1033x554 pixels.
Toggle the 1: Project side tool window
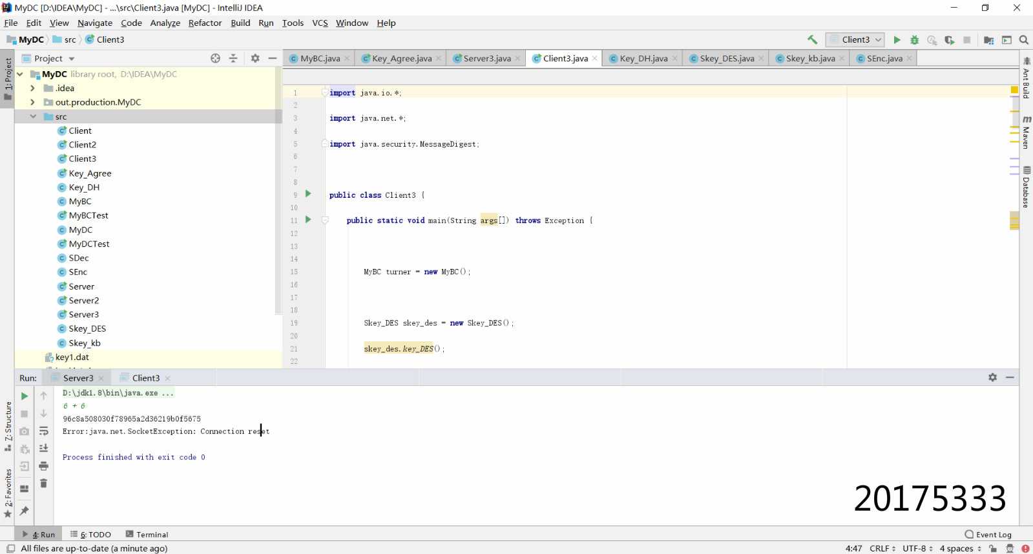tap(8, 79)
